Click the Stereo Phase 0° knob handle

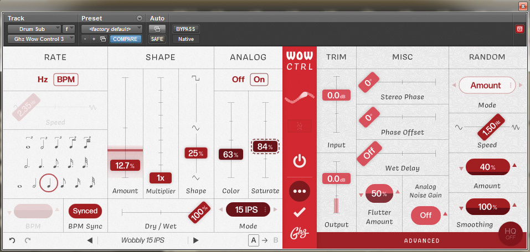368,82
